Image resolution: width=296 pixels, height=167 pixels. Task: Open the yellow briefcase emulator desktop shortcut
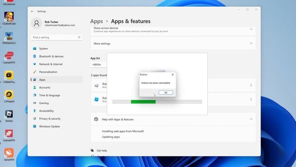click(9, 77)
